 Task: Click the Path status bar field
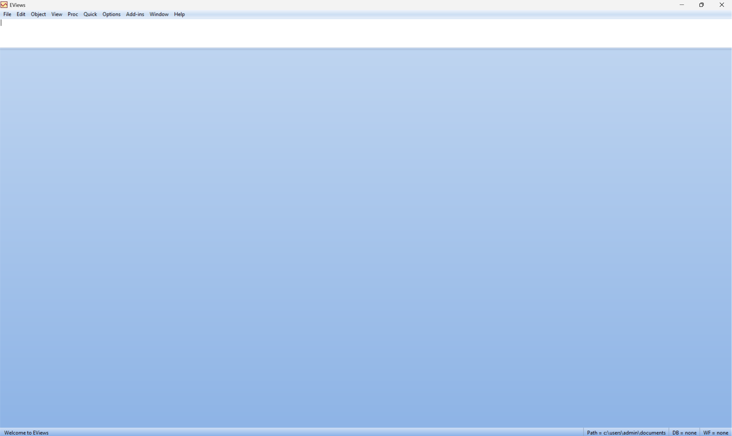(x=626, y=433)
